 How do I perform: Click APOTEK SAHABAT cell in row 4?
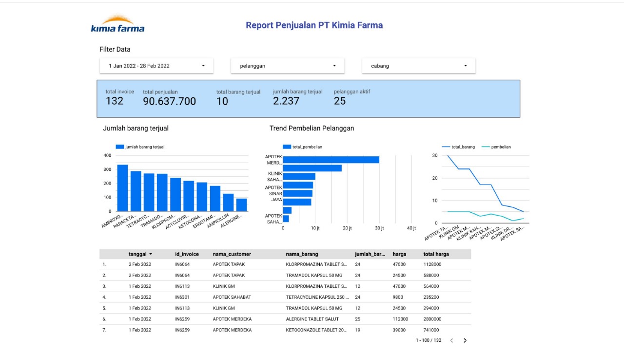(x=232, y=297)
